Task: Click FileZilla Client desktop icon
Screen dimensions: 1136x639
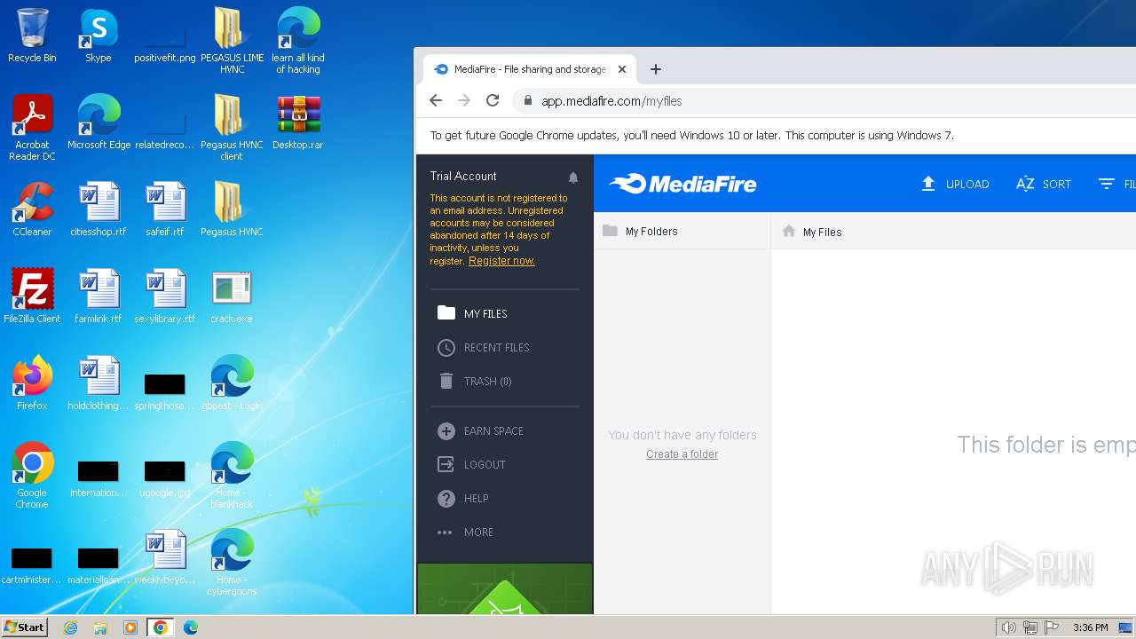Action: (x=32, y=296)
